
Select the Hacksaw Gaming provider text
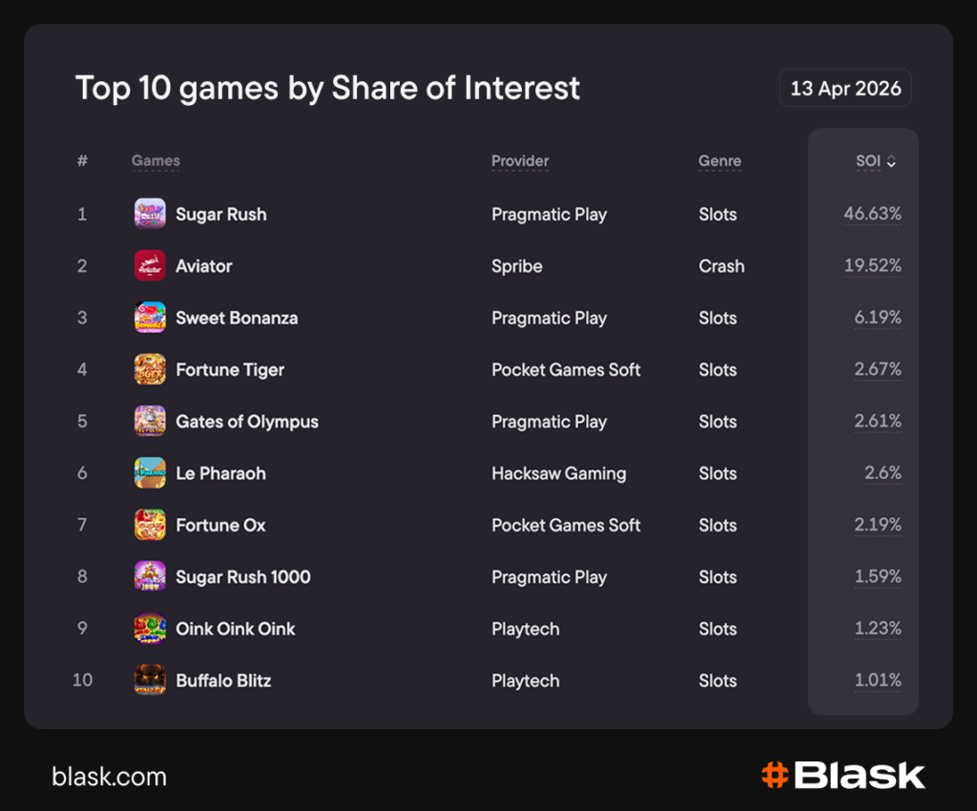(558, 473)
